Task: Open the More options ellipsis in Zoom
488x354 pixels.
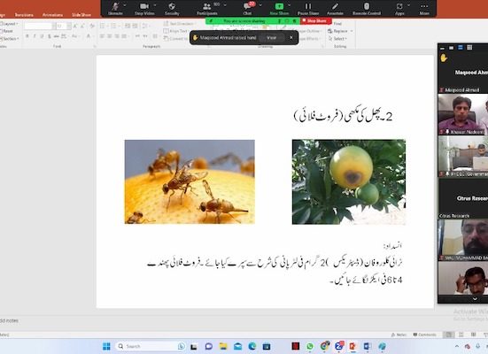Action: [424, 6]
